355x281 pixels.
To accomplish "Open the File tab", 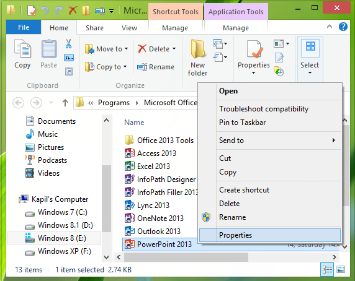I will [x=24, y=27].
